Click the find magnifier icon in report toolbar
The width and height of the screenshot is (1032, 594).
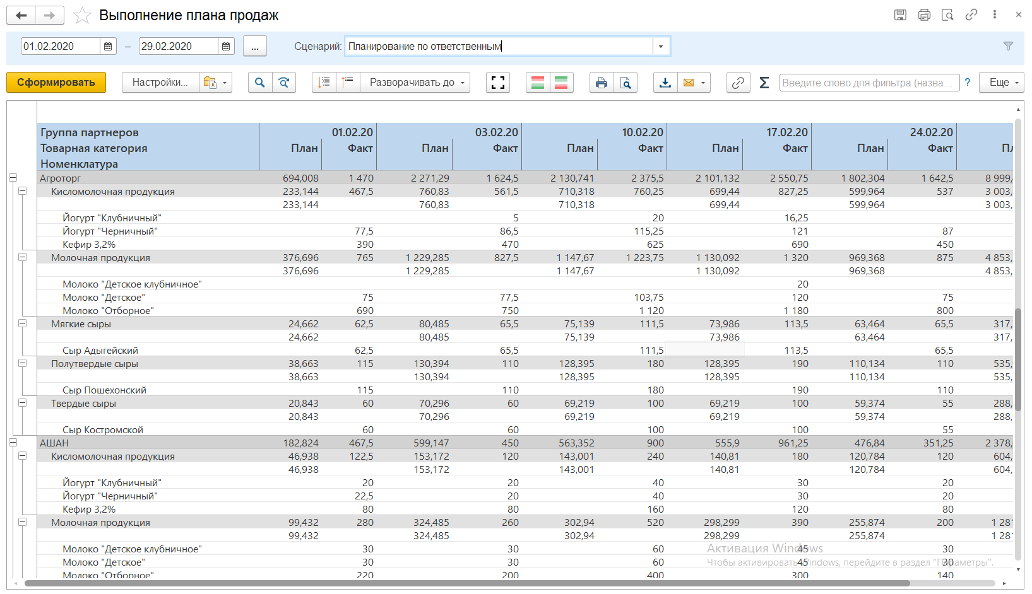(259, 83)
